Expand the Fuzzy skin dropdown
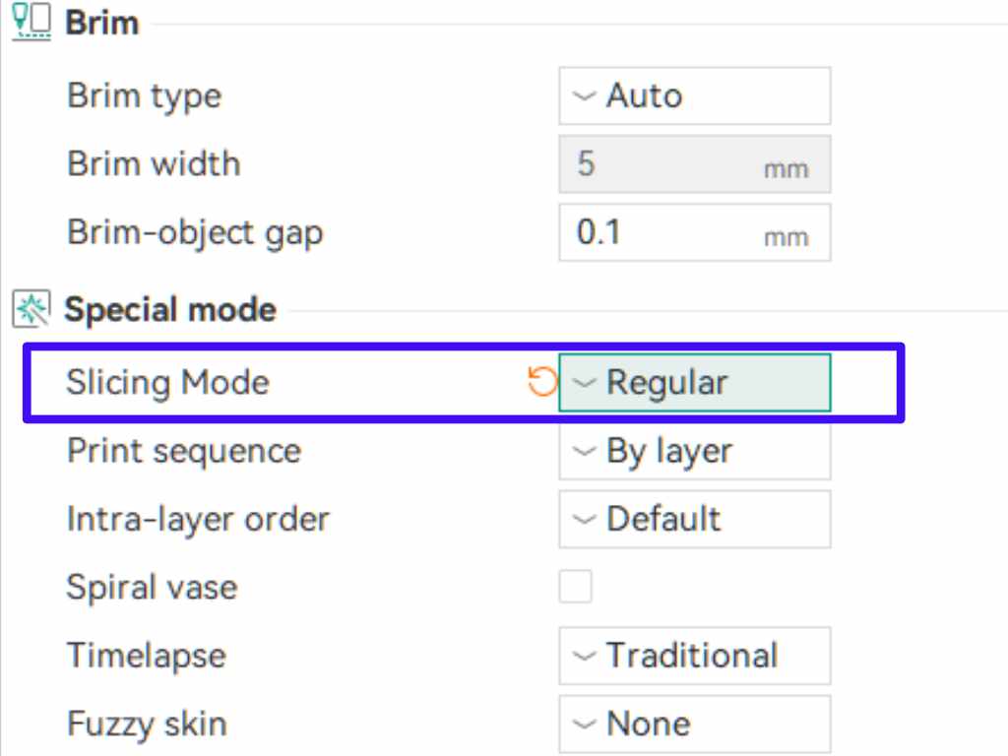The image size is (1008, 756). (694, 724)
